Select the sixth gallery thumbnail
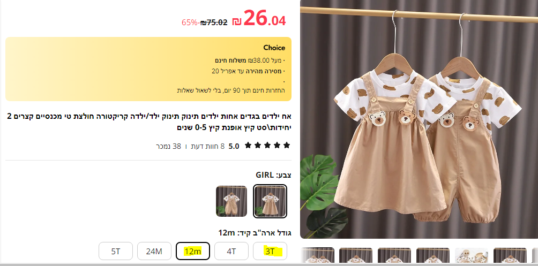The height and width of the screenshot is (266, 538). click(x=510, y=255)
